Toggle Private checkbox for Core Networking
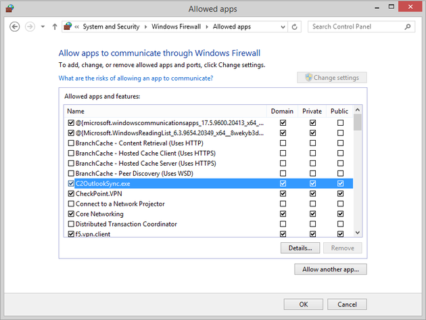This screenshot has width=426, height=320. point(312,214)
